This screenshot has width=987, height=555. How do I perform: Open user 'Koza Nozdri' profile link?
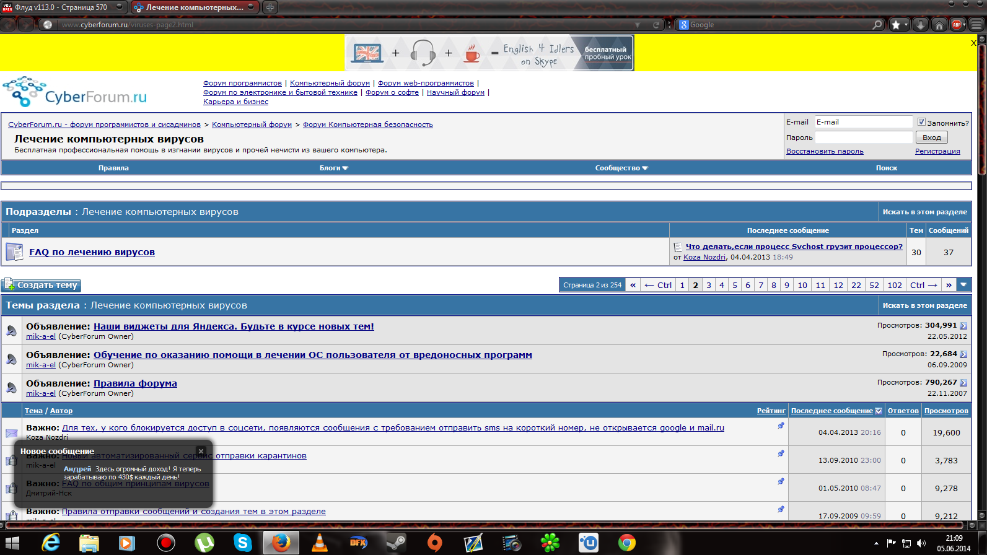pyautogui.click(x=704, y=257)
